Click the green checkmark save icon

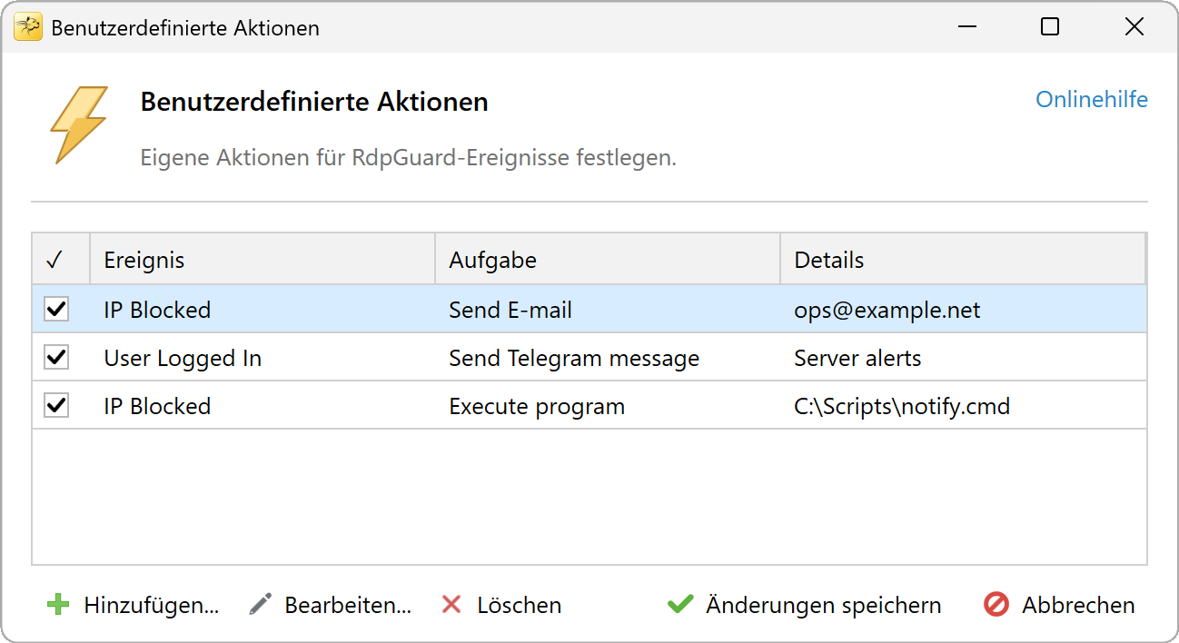(680, 605)
